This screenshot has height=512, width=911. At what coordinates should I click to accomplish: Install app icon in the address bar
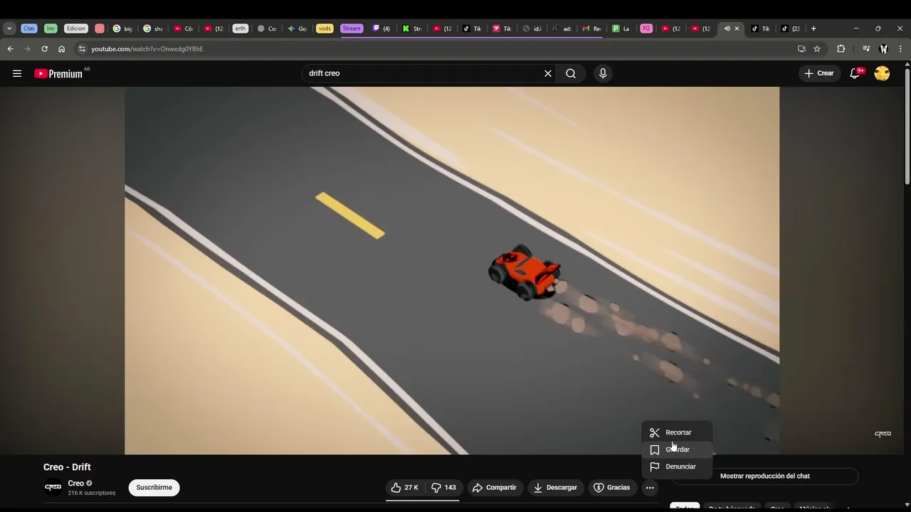point(801,49)
